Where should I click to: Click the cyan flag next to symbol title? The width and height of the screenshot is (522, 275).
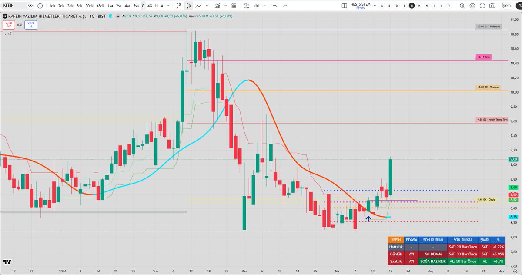[x=110, y=16]
